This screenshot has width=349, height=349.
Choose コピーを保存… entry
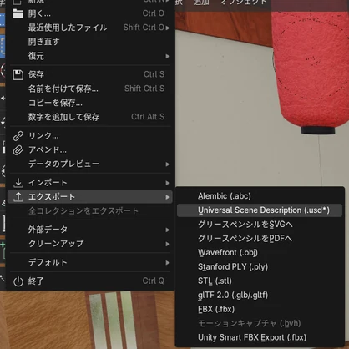click(x=90, y=103)
